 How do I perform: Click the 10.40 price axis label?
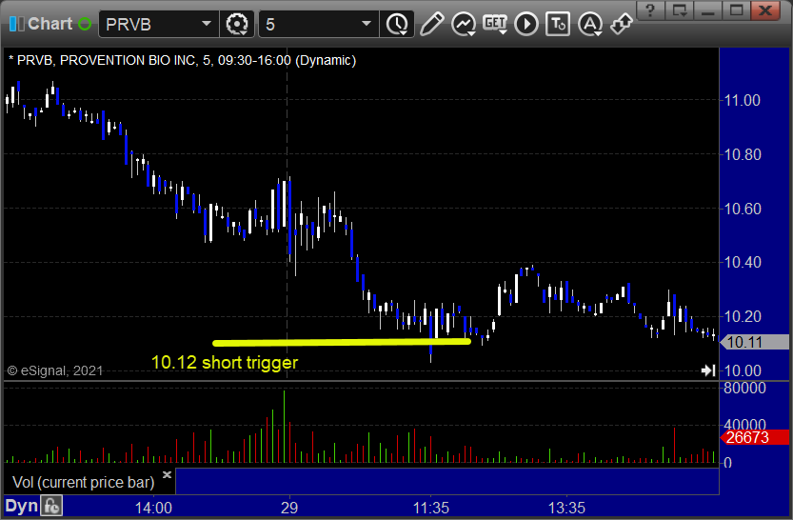[x=742, y=262]
